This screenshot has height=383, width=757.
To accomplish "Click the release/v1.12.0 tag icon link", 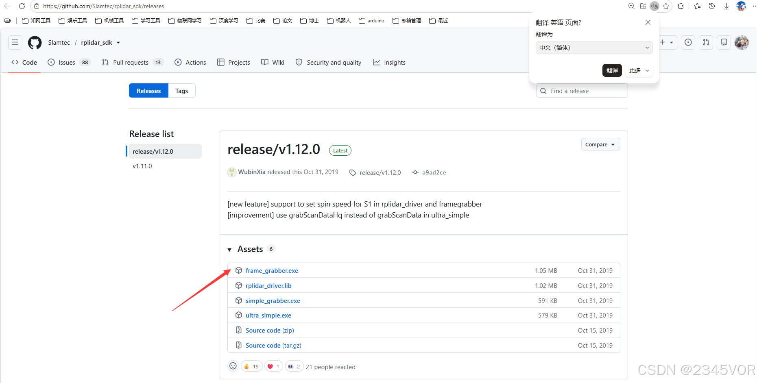I will point(353,172).
